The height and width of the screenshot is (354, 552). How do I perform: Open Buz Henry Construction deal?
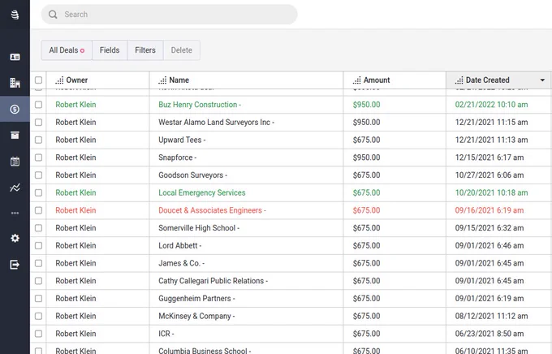point(200,105)
